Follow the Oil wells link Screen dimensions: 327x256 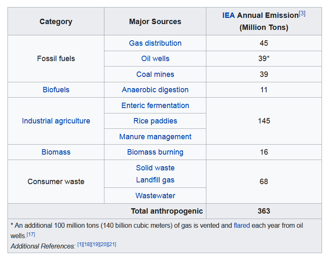(x=155, y=59)
